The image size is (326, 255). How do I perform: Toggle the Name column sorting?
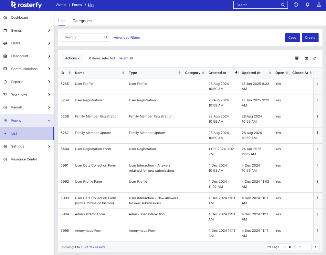[x=123, y=73]
